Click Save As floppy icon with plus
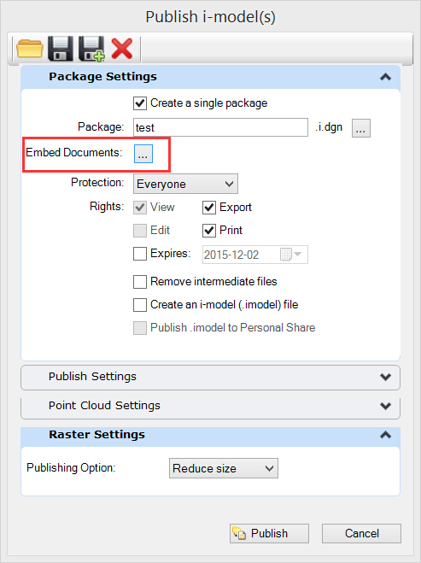Image resolution: width=421 pixels, height=563 pixels. pyautogui.click(x=91, y=49)
